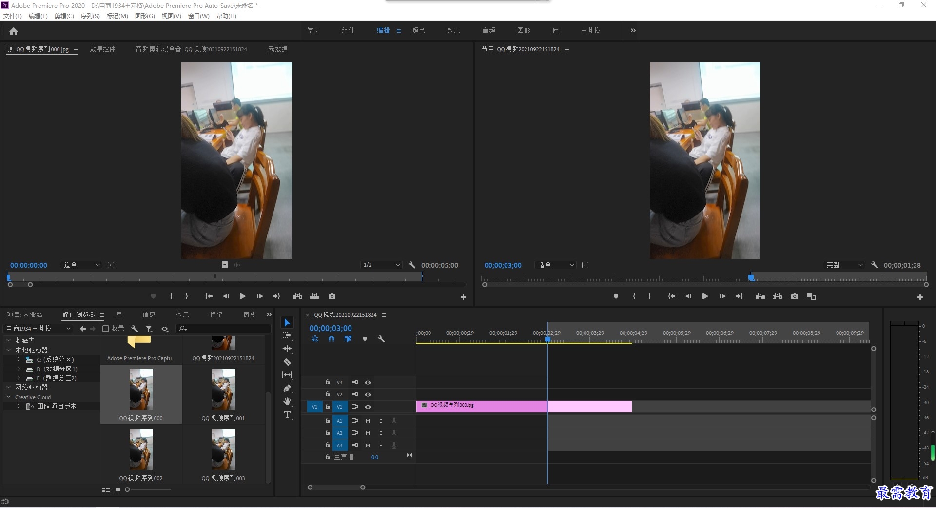
Task: Select the Type tool
Action: tap(287, 414)
